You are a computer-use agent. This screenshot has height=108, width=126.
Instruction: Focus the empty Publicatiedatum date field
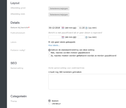55,37
